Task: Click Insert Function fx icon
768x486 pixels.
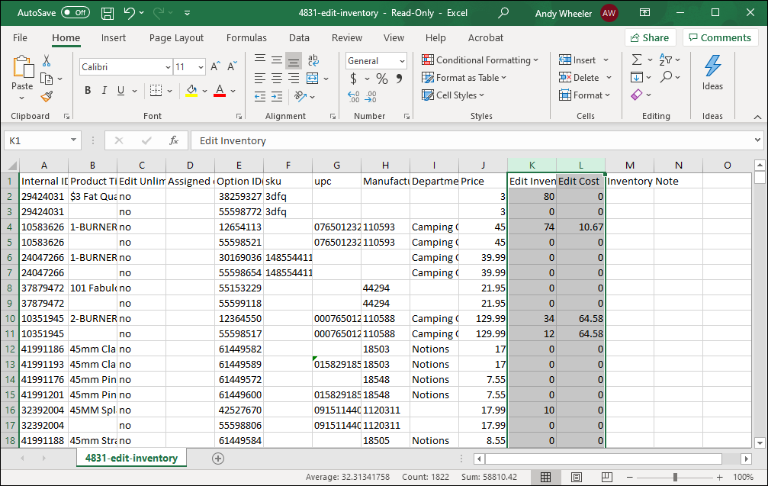Action: coord(174,140)
